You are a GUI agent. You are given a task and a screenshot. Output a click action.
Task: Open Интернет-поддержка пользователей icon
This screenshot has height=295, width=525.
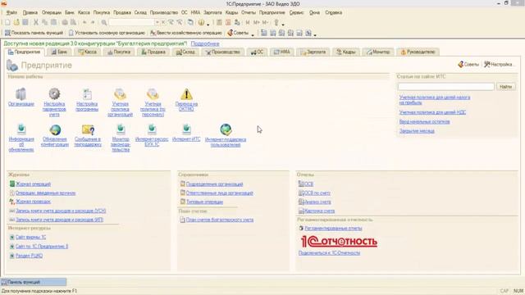[x=226, y=129]
